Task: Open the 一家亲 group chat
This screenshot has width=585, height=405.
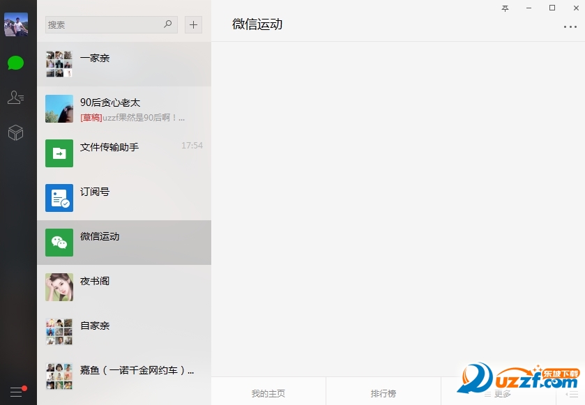Action: click(x=124, y=64)
